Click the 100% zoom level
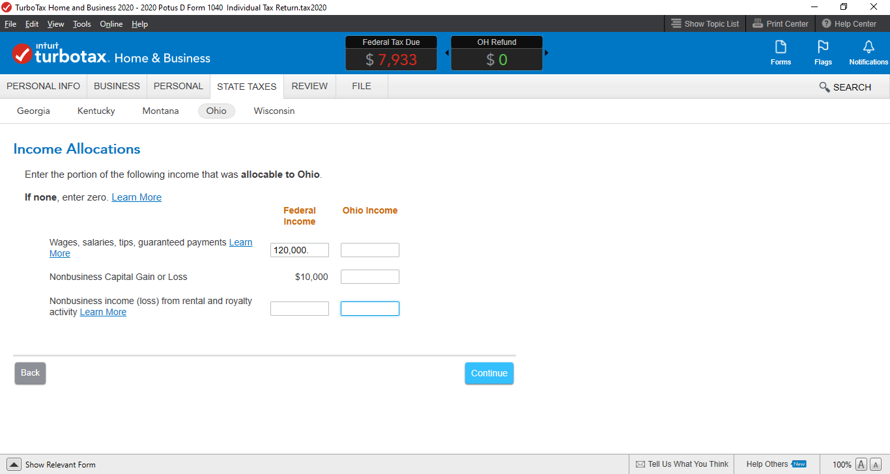 (x=842, y=465)
